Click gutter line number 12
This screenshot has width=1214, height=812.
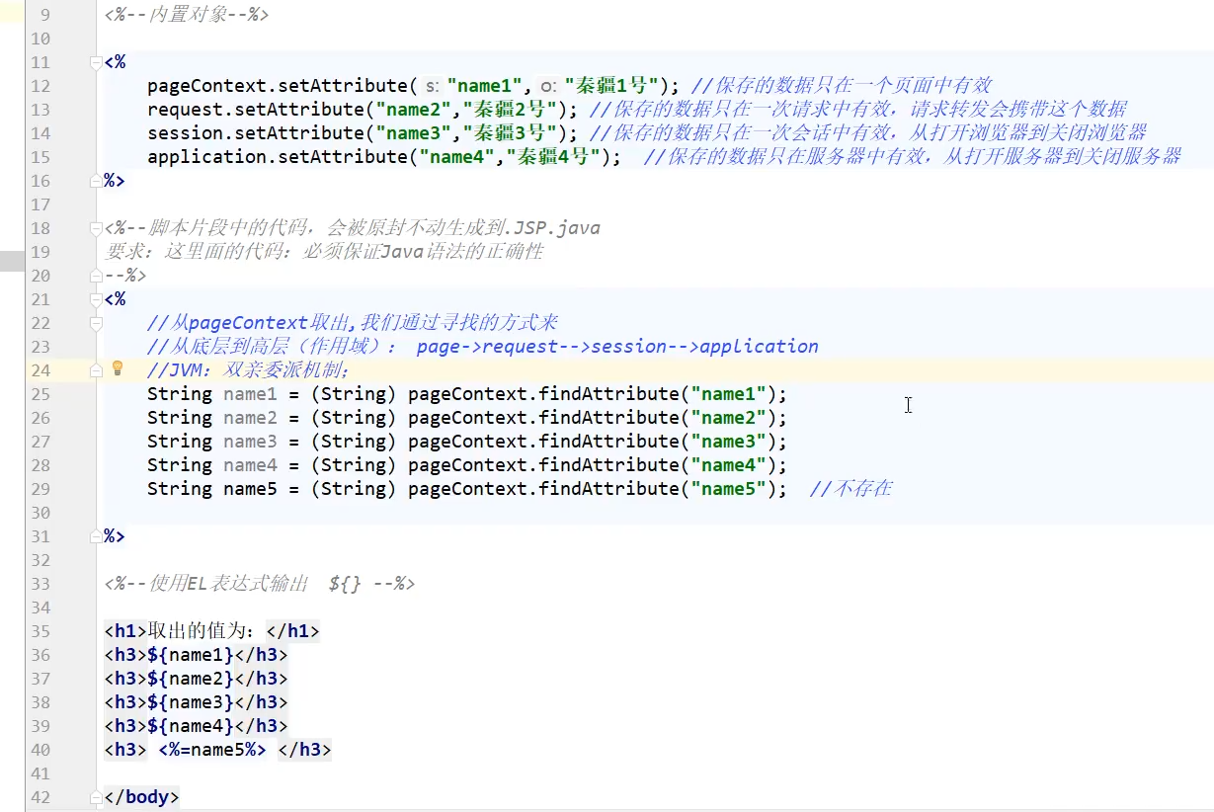40,86
